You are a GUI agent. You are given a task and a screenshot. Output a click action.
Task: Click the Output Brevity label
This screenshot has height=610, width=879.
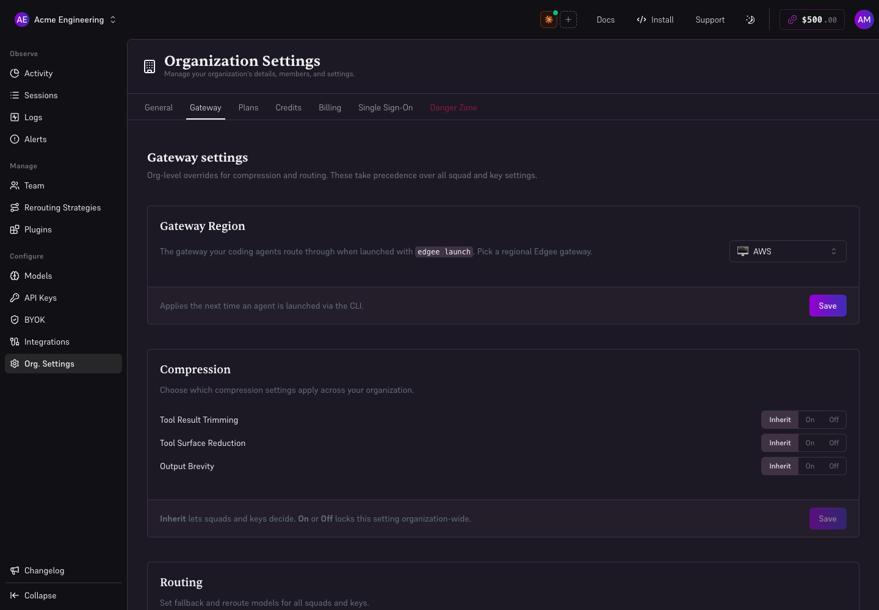click(187, 466)
